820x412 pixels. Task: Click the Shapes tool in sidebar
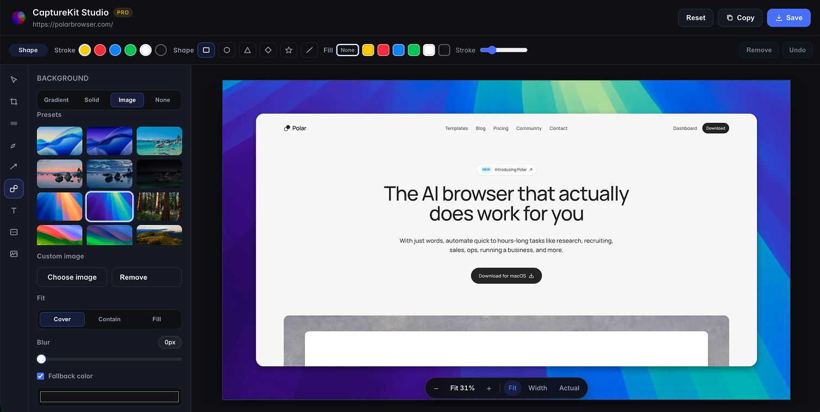[14, 189]
